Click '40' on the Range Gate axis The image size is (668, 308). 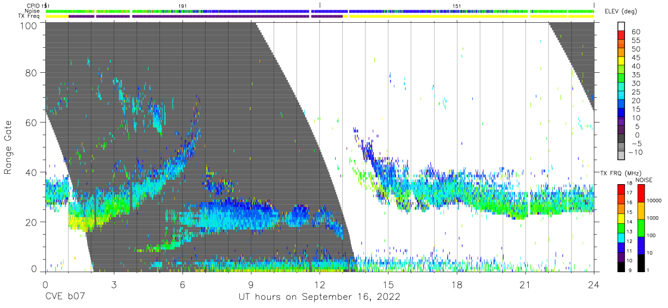point(32,172)
